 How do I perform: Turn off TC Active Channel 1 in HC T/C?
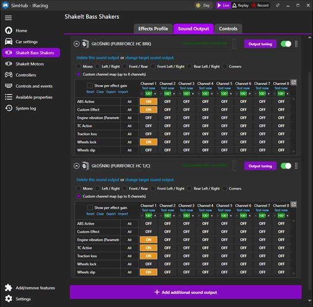149,248
